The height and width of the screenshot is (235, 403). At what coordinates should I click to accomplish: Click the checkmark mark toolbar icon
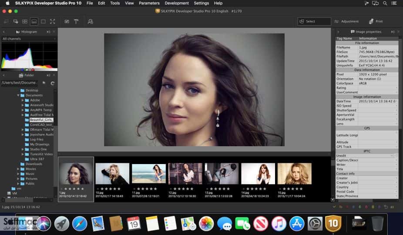67,22
